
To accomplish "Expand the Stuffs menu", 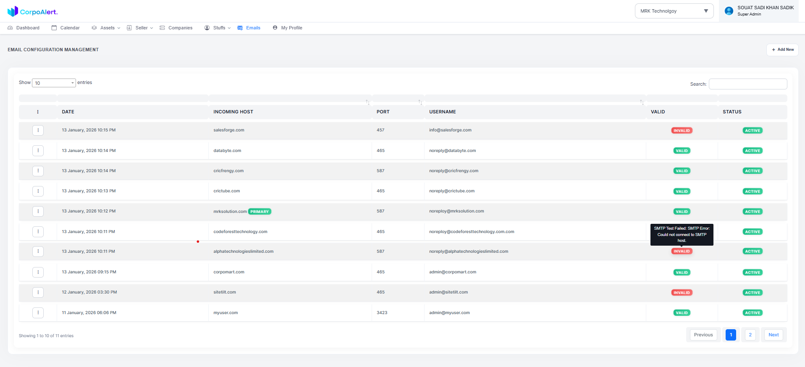I will click(218, 28).
